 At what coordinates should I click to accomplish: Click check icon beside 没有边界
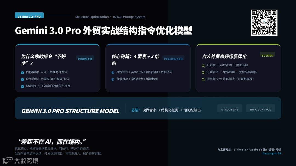tap(22, 80)
